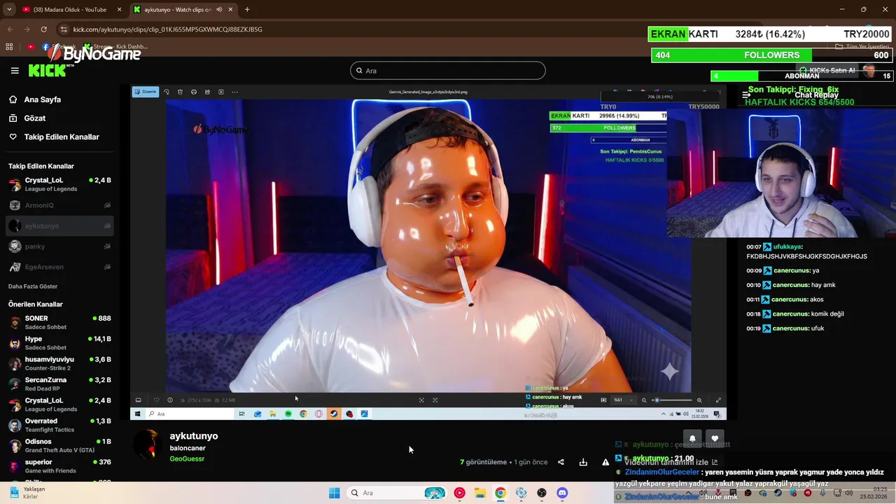
Task: Click fullscreen arrows in clip's photo viewer
Action: (x=718, y=400)
